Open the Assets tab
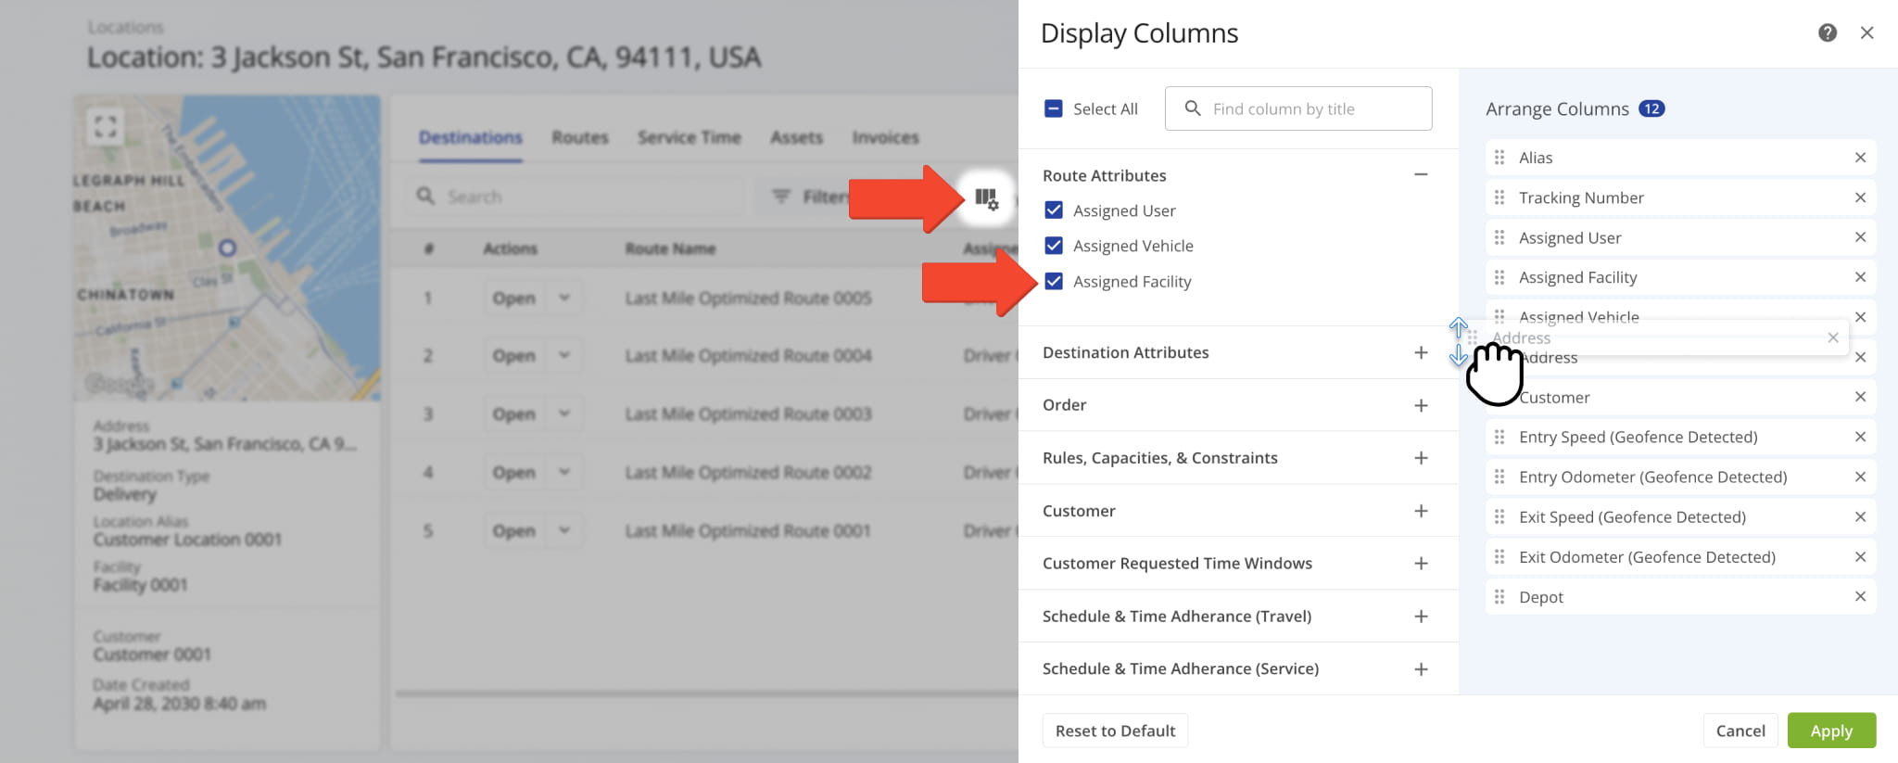The image size is (1898, 763). point(796,137)
